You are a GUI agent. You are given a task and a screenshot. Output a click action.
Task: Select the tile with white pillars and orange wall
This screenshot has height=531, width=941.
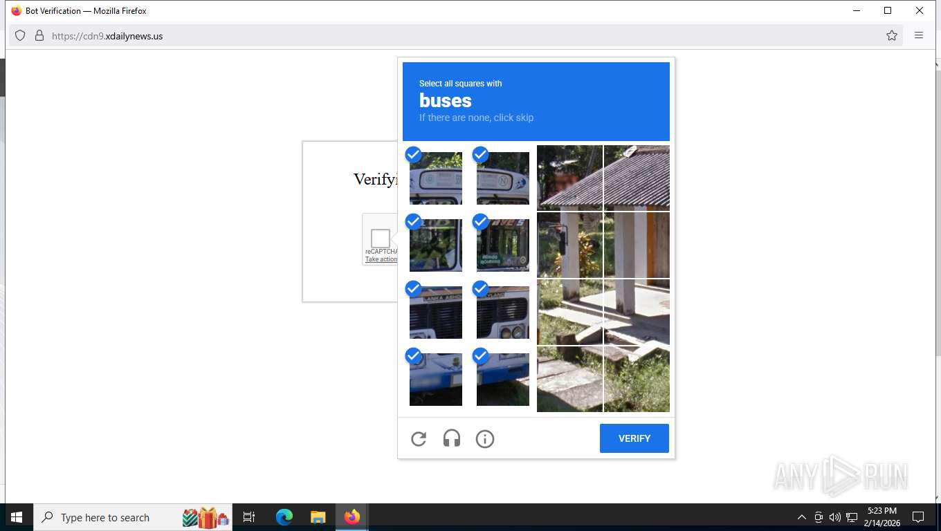coord(637,245)
